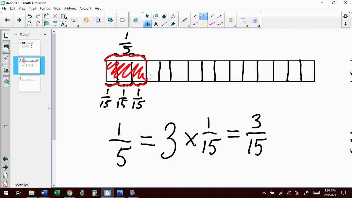Go to next page with toolbar forward arrow

(x=19, y=20)
